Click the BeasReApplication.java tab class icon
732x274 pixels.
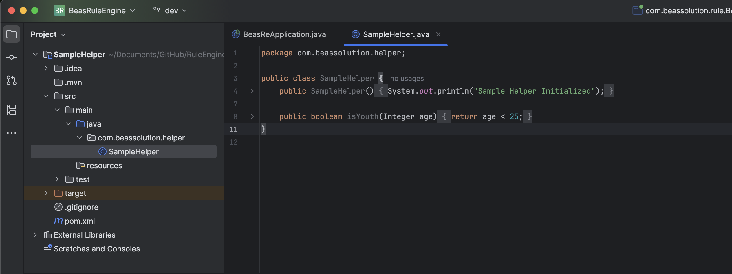236,34
